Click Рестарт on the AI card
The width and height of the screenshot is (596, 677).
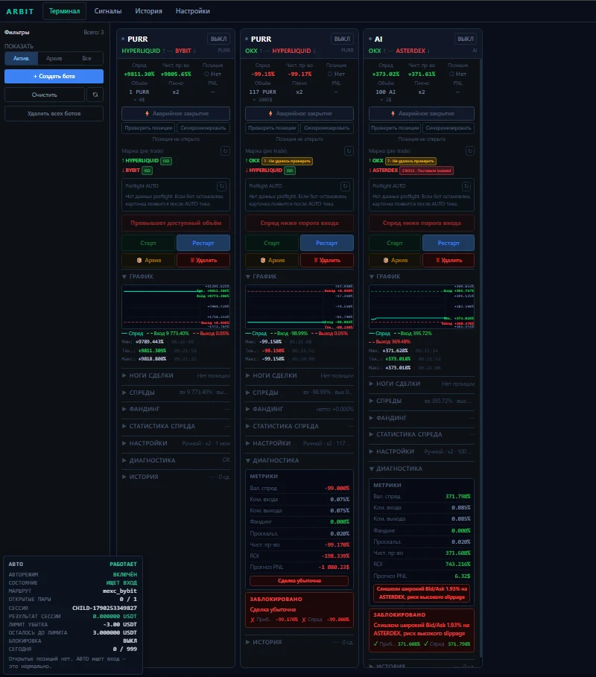tap(448, 243)
